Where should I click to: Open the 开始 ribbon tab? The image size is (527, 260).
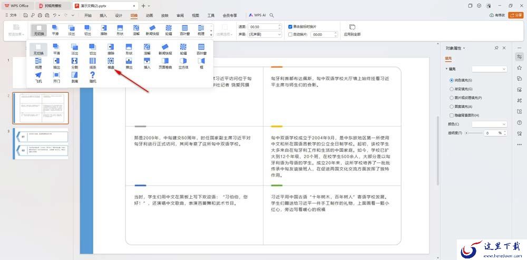87,15
